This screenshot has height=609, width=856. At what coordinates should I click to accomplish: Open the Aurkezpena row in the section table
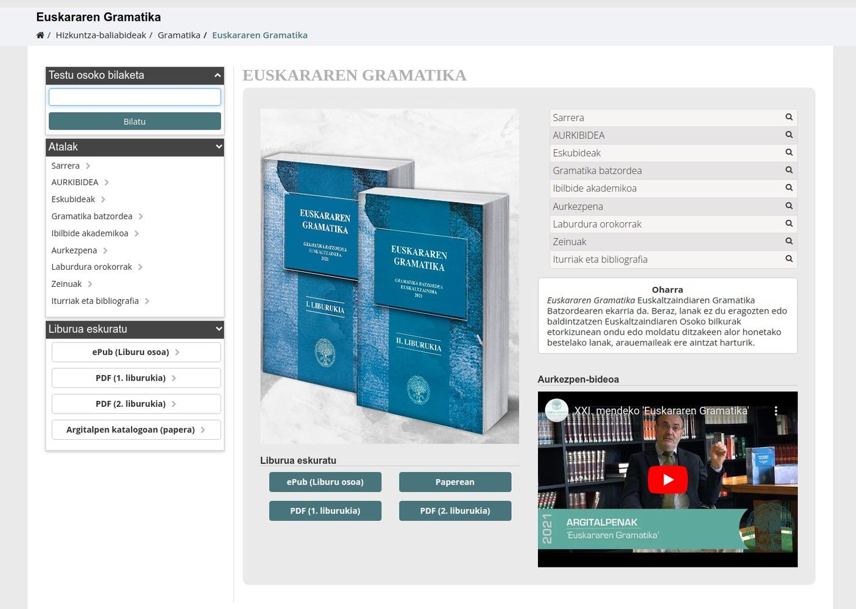(x=673, y=206)
